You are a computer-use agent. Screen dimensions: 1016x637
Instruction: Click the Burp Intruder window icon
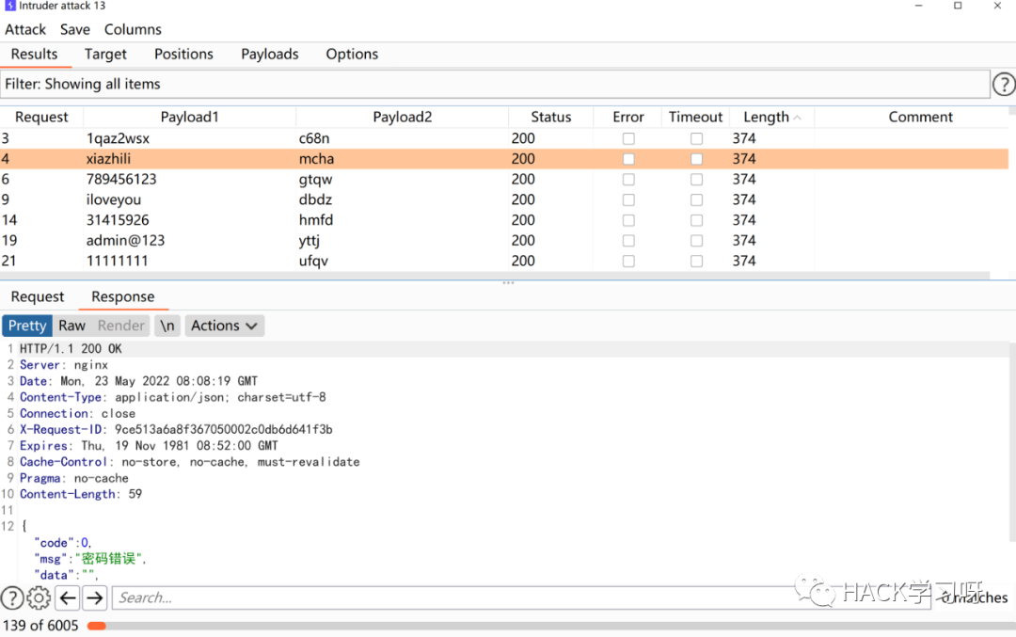point(9,6)
